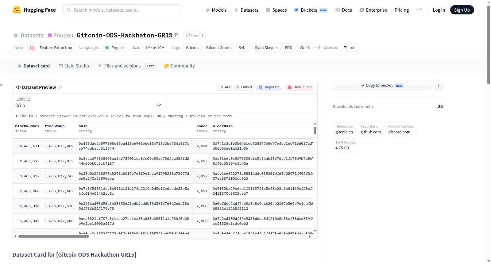Click the 1M<n<10M size tag

click(x=155, y=48)
